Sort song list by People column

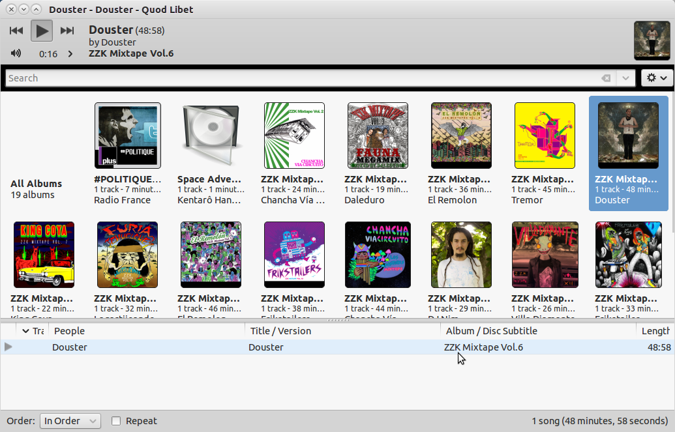pyautogui.click(x=146, y=331)
